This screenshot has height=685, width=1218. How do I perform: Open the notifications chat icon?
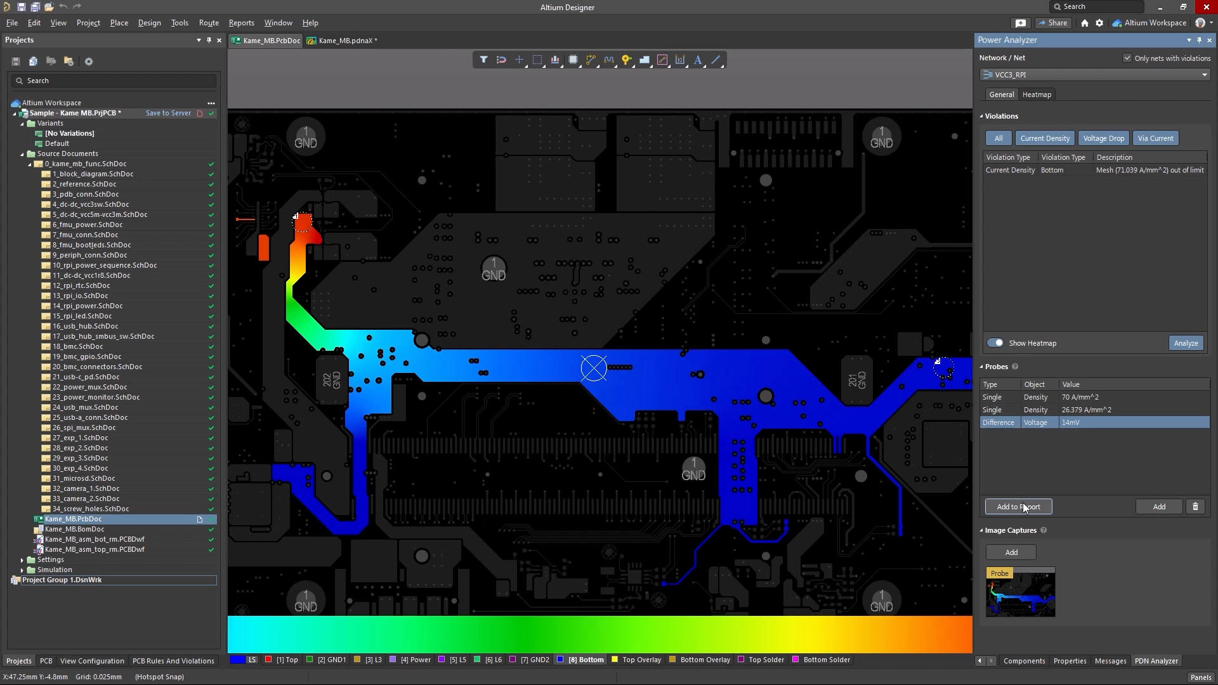(x=1021, y=23)
